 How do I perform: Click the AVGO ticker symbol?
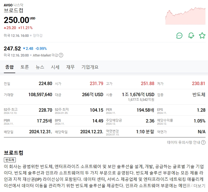point(8,5)
